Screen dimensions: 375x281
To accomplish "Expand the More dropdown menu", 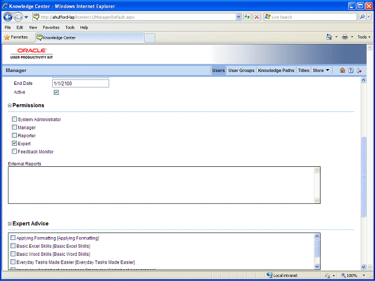I will coord(321,70).
